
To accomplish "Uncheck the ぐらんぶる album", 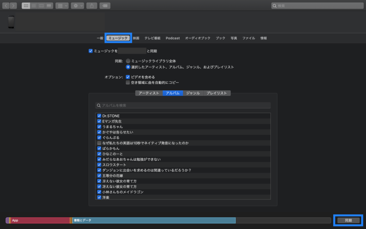I will coord(99,138).
